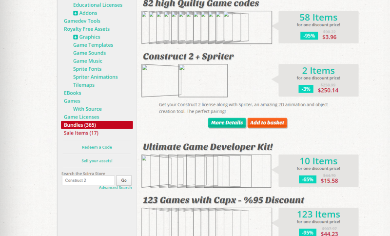Open 123 Games with Capx bundle title
Screen dimensions: 390x236
[224, 200]
